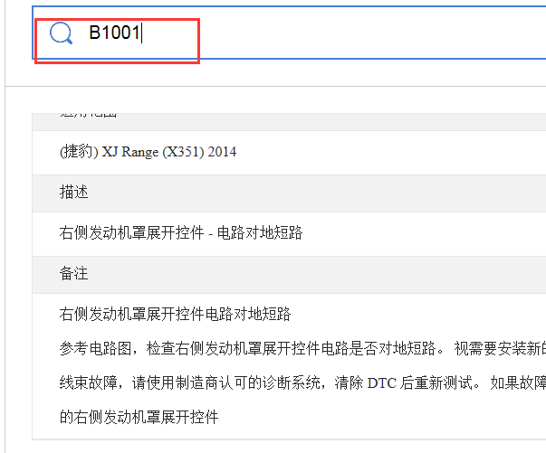Click remark line starting with 线束故障
The height and width of the screenshot is (453, 546).
click(x=302, y=383)
